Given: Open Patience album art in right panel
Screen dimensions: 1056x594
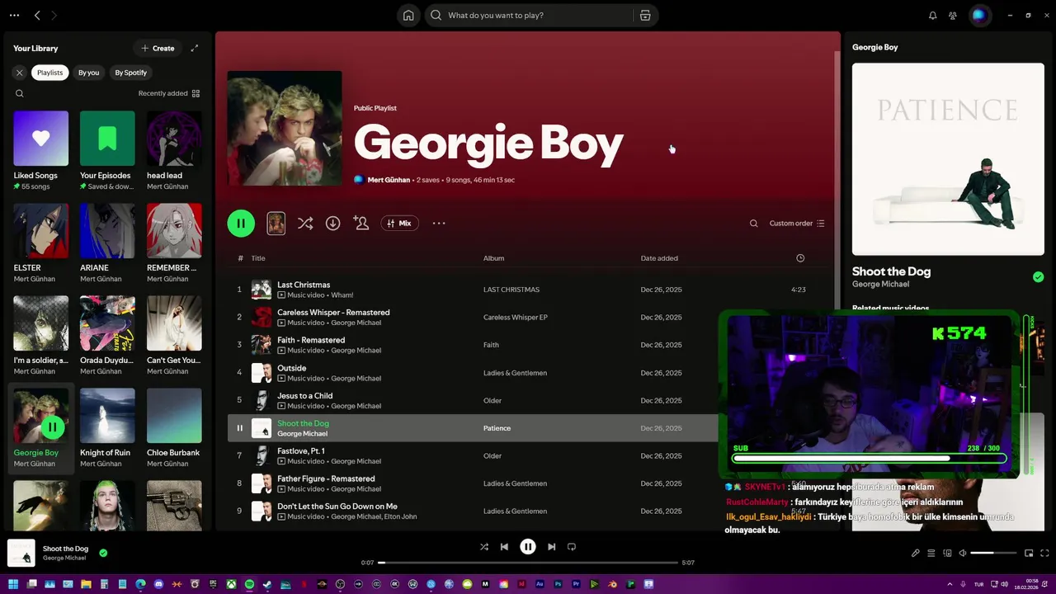Looking at the screenshot, I should click(x=947, y=159).
